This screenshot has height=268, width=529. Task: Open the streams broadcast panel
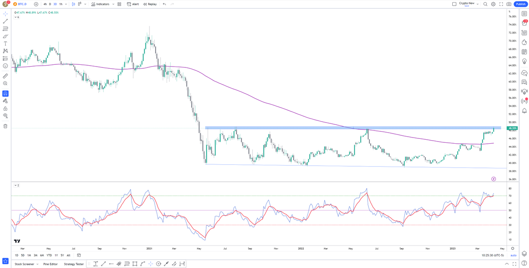pos(524,101)
